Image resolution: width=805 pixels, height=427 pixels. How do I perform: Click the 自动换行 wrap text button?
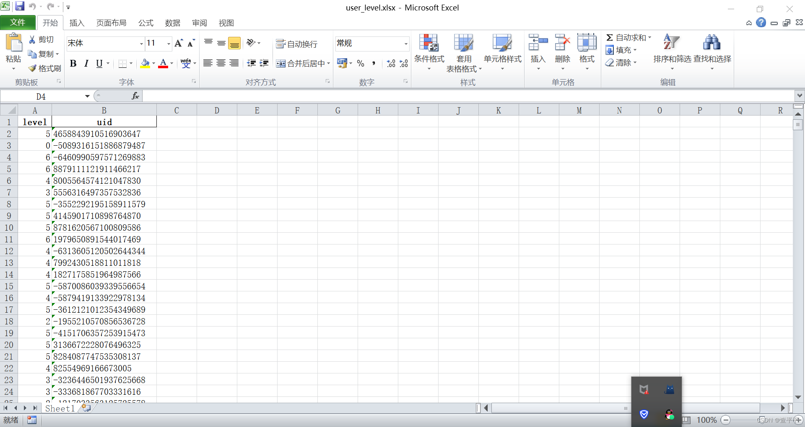click(x=296, y=44)
